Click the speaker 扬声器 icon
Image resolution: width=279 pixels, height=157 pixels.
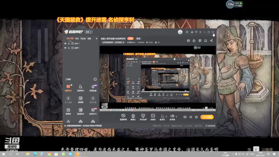coord(172,116)
